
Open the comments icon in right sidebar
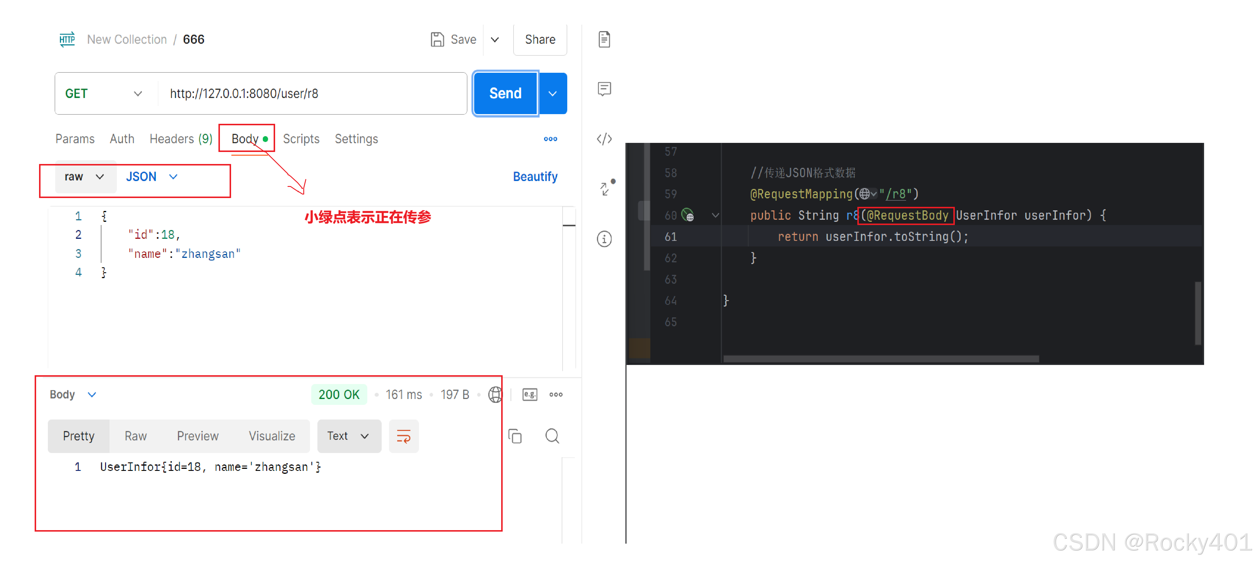point(604,89)
